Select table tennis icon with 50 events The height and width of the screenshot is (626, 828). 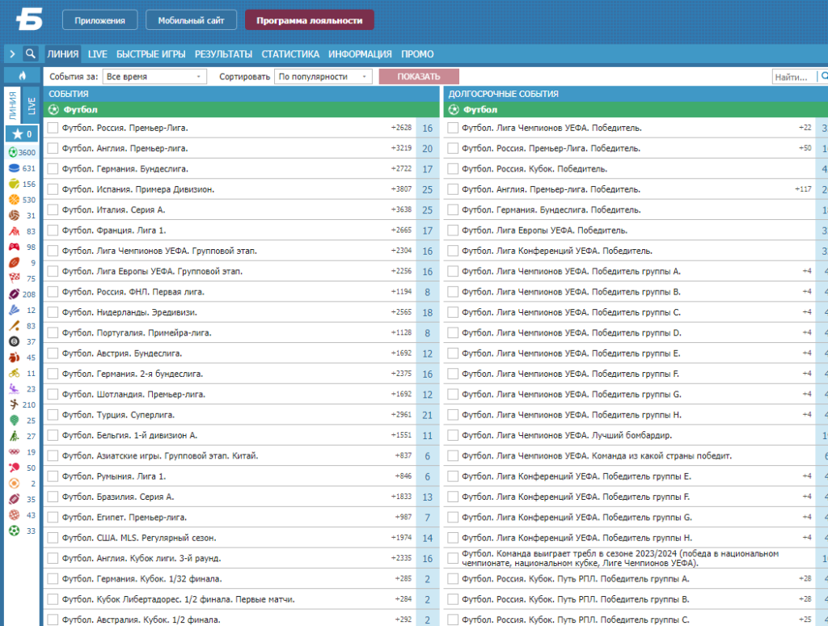(14, 468)
